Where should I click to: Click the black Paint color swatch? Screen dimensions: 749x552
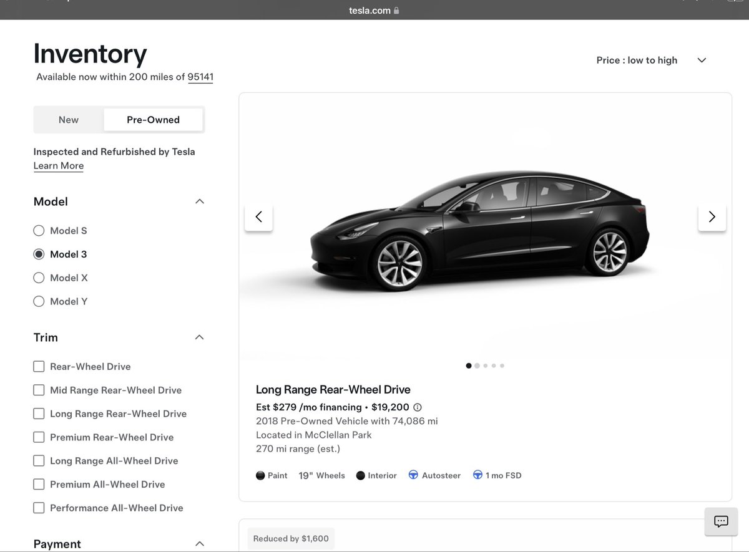click(260, 475)
